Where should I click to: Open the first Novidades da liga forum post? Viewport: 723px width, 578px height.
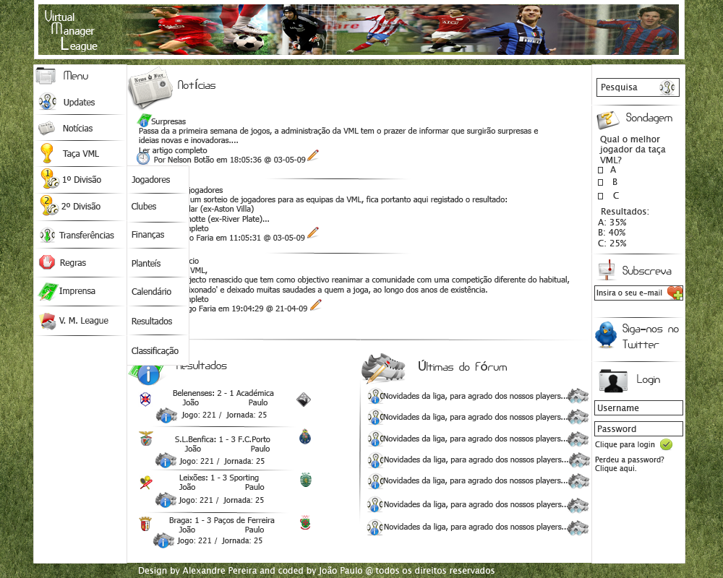click(x=474, y=396)
